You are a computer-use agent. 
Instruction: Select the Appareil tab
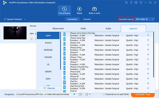133,28
